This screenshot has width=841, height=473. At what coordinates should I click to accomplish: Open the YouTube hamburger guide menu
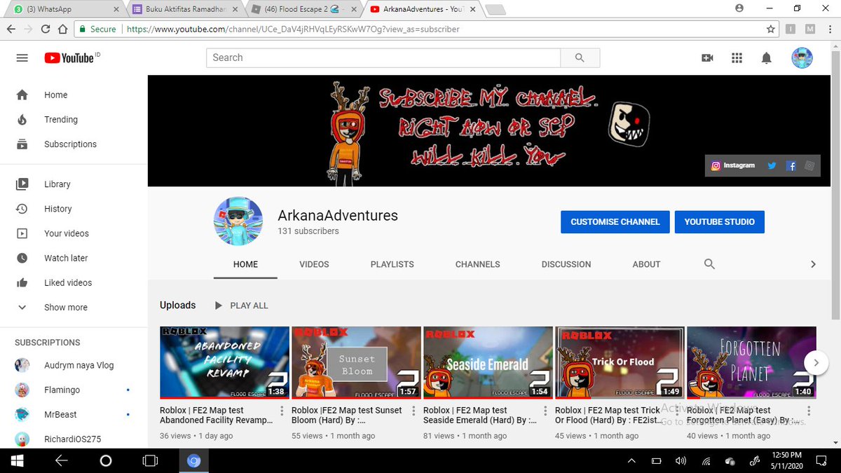(22, 58)
